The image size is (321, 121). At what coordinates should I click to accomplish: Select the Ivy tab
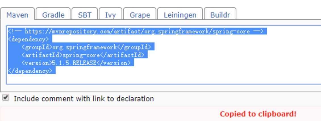coord(110,14)
